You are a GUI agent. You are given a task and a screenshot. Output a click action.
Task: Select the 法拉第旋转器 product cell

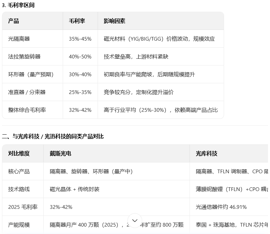[x=24, y=57]
